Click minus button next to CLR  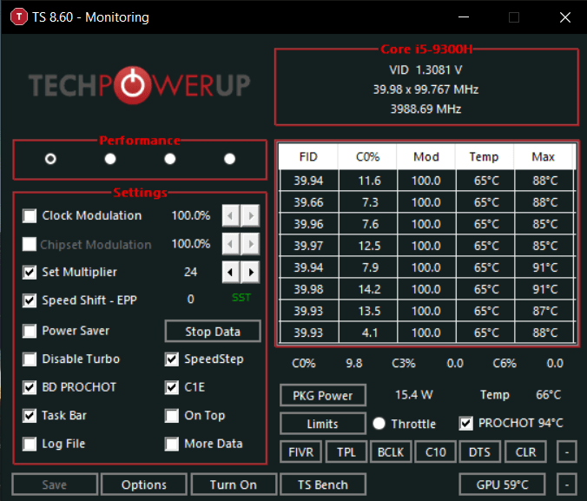pyautogui.click(x=567, y=452)
